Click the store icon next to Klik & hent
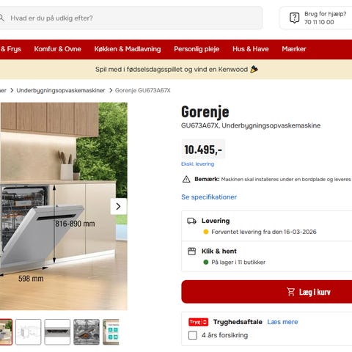Screen dimensions: 352x352 pos(191,252)
